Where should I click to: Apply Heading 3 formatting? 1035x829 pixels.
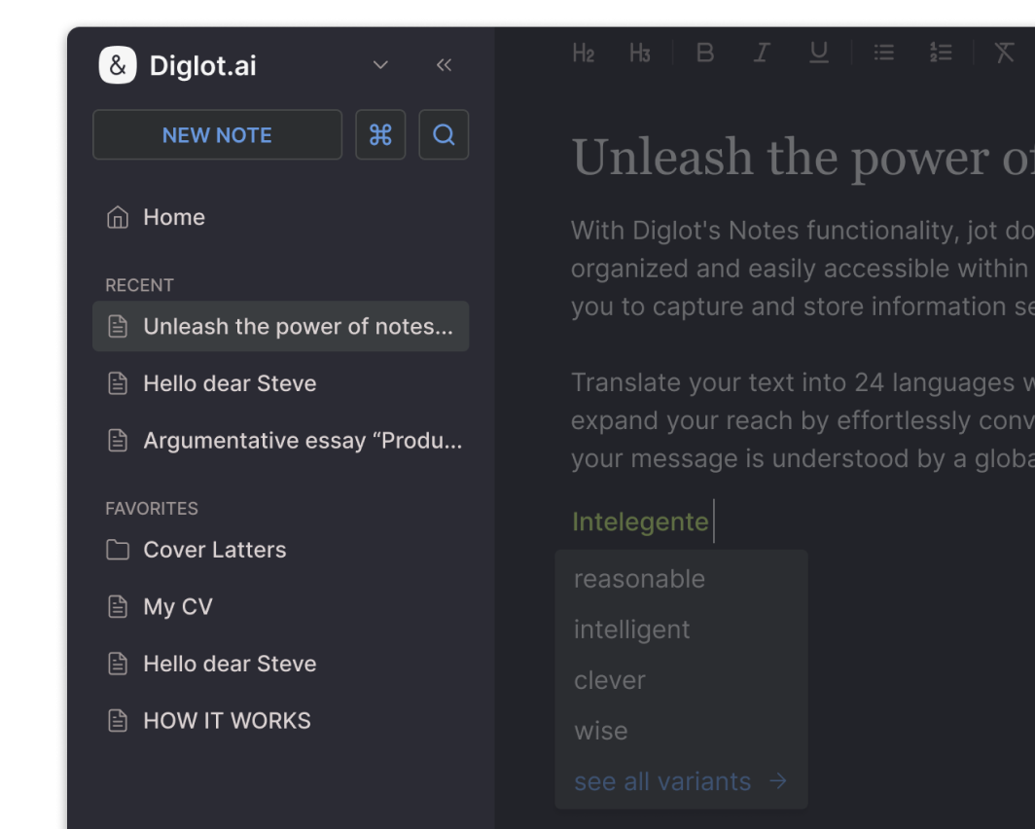639,53
